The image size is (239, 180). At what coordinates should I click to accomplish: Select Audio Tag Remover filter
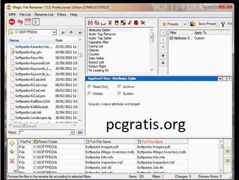[x=102, y=34]
